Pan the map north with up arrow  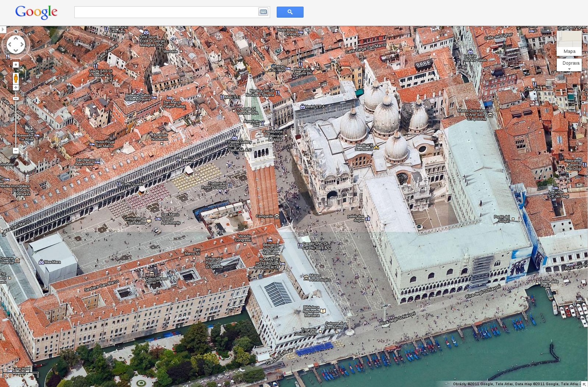pos(16,38)
